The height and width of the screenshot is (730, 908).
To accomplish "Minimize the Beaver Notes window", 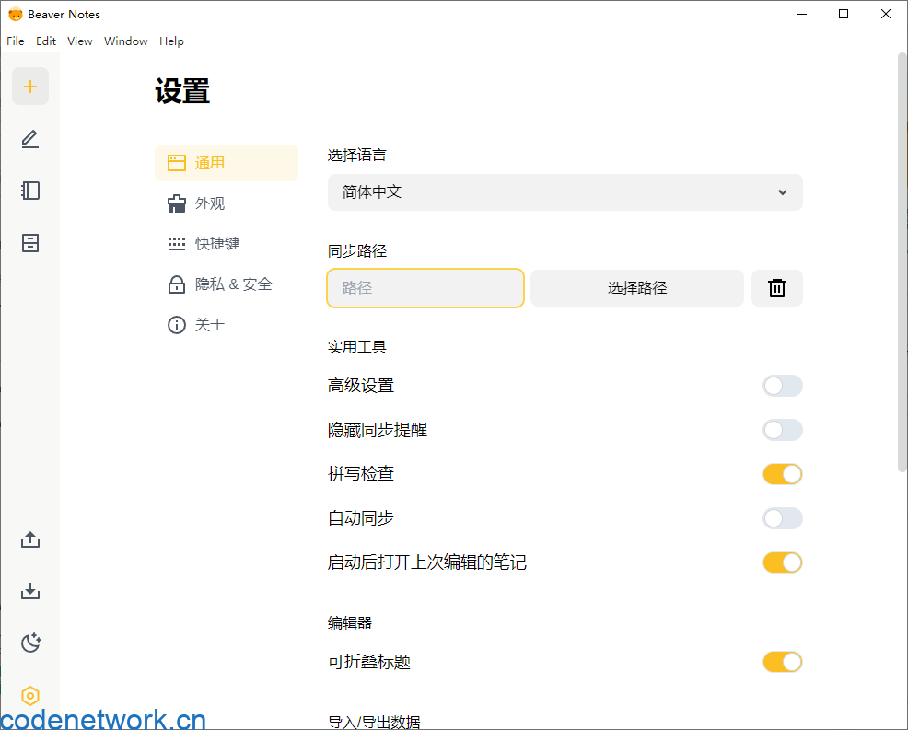I will 802,14.
